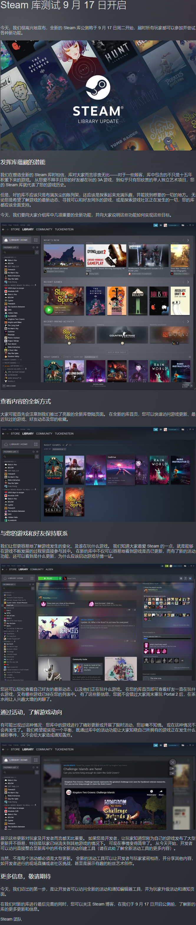Close the Challenge Islands event overlay with the X
196x925 pixels.
point(173,762)
